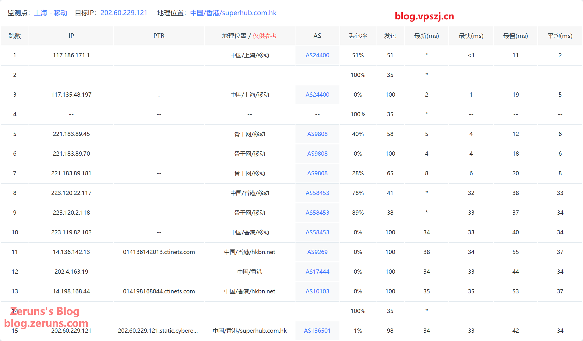Click the 地理位置 / 仅供参考 column header
Image resolution: width=583 pixels, height=341 pixels.
click(249, 36)
